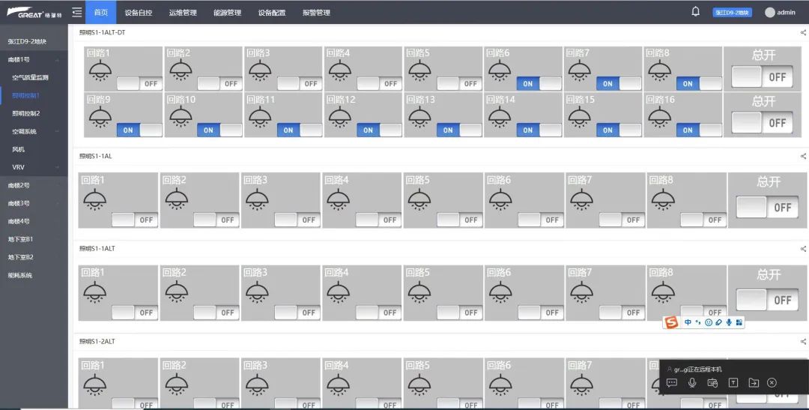Turn on 回路1 switch in 照明S1-1ALT-DT
Screen dimensions: 809x410
139,84
